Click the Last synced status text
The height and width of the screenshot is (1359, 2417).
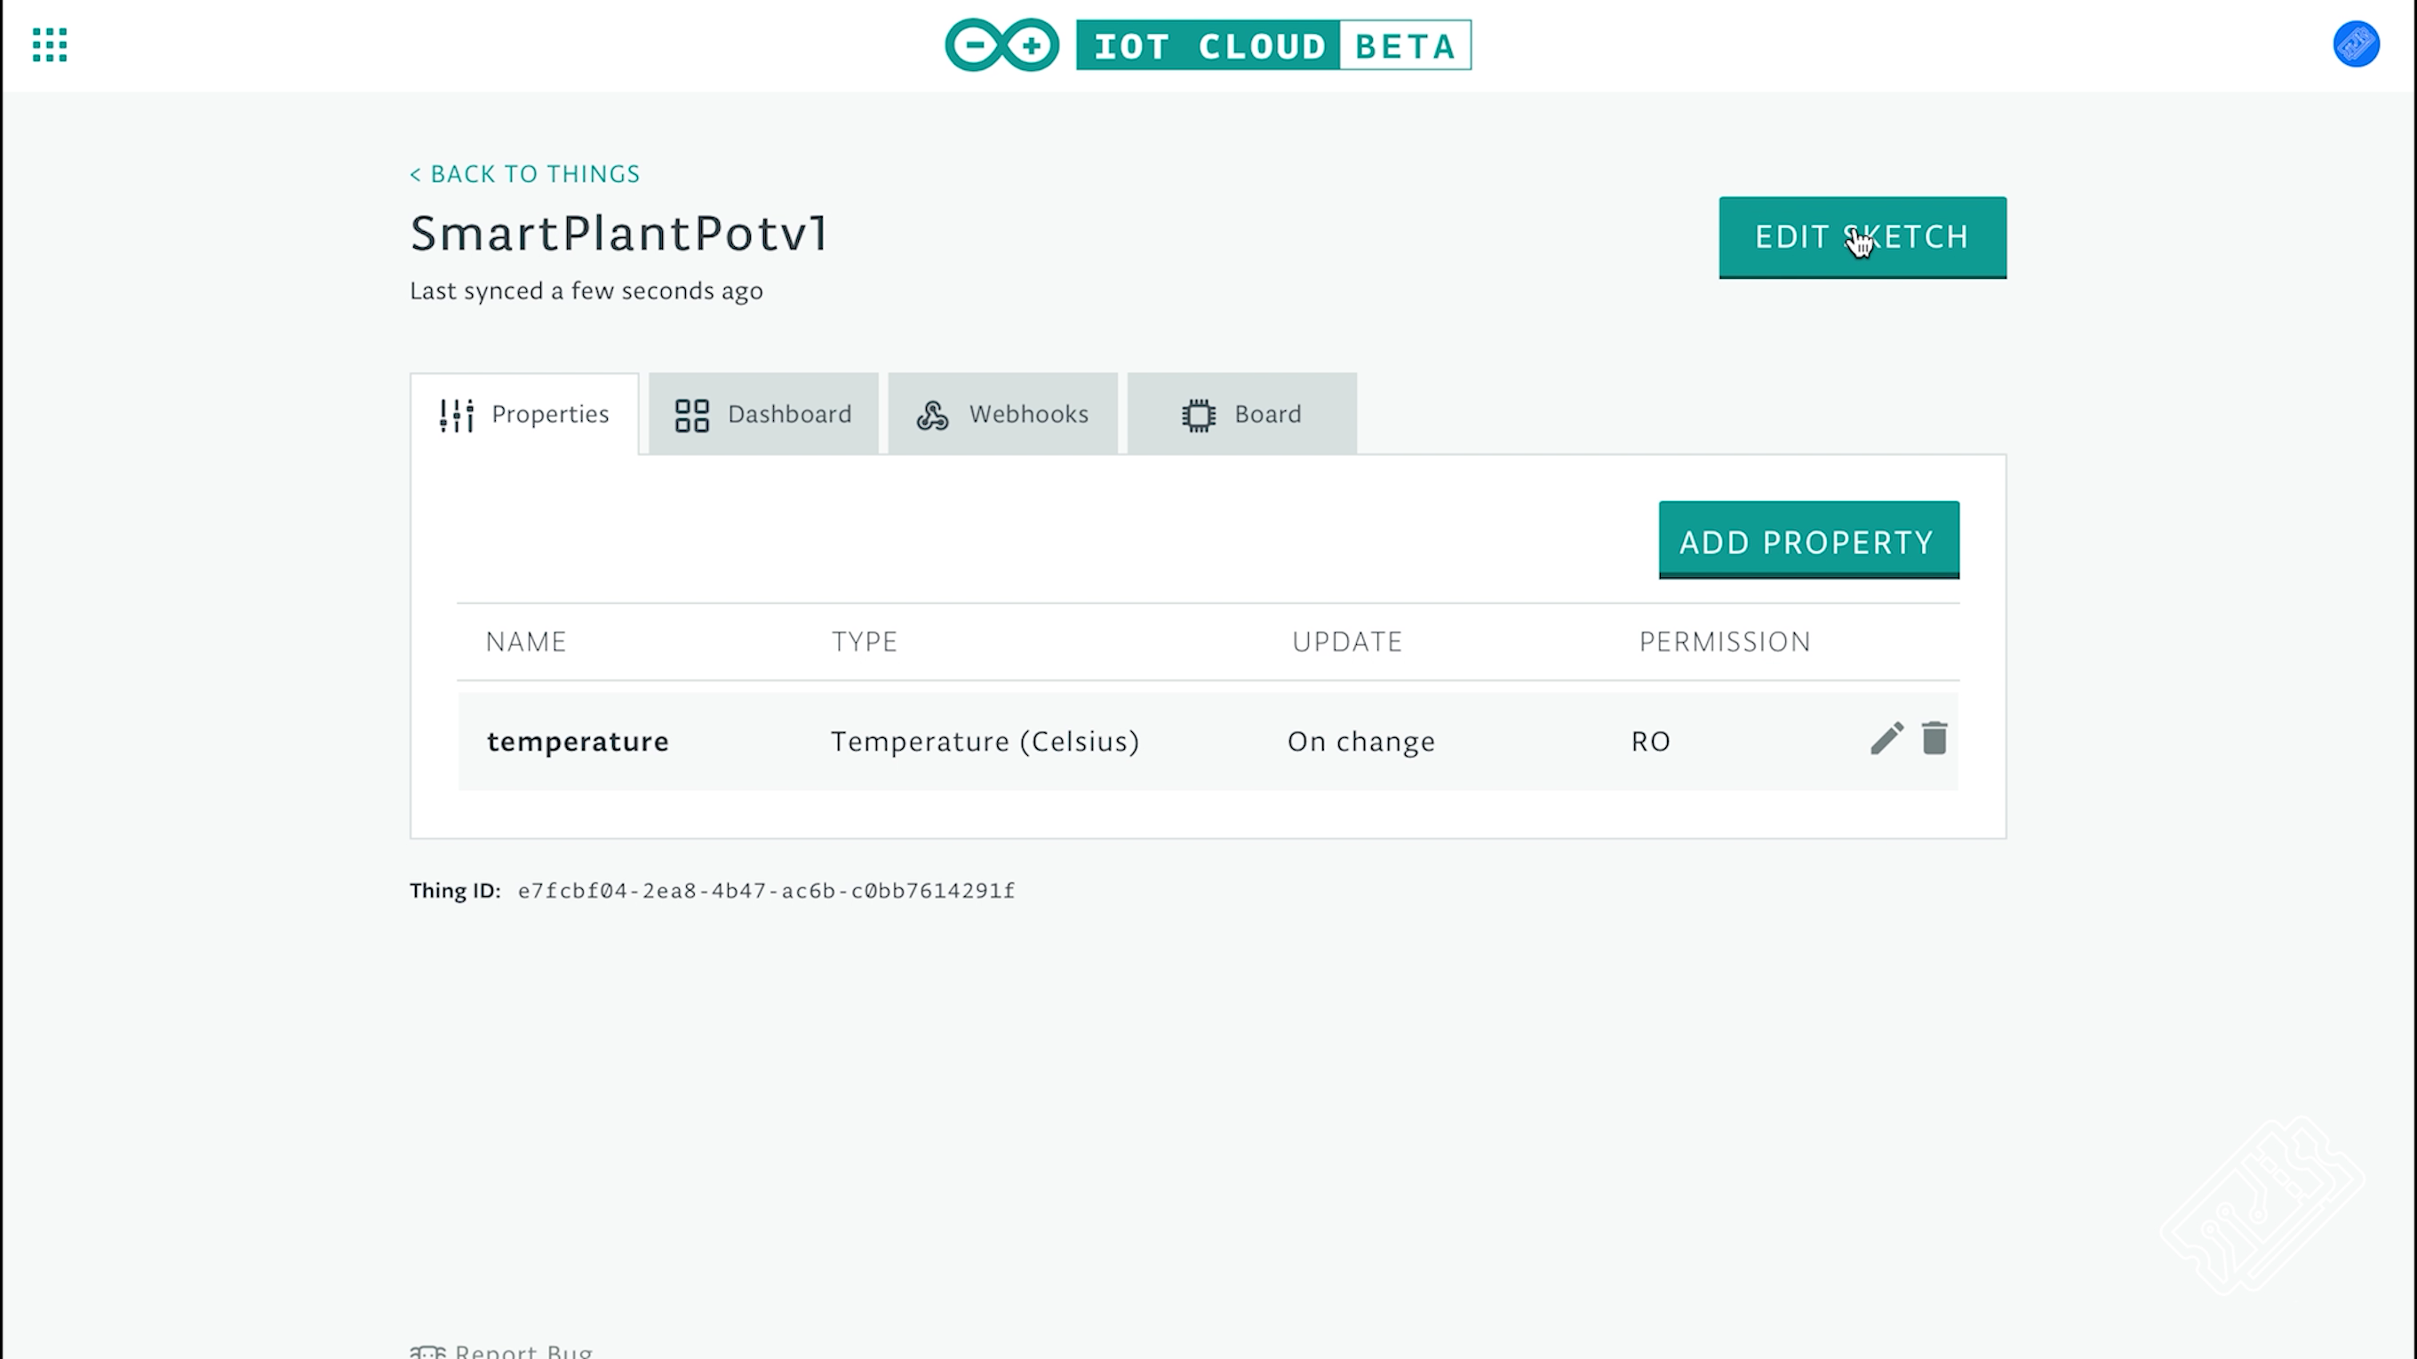pos(586,290)
